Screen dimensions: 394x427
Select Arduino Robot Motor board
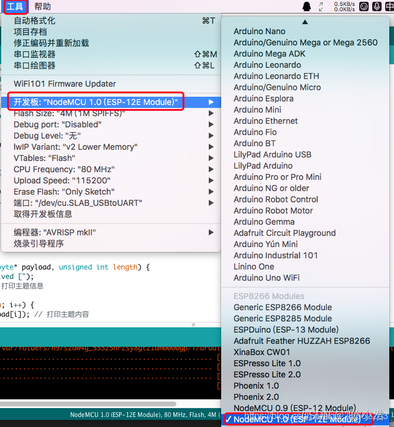coord(306,211)
